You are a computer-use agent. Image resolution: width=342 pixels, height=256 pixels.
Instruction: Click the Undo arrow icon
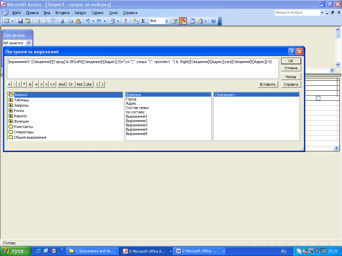click(88, 21)
